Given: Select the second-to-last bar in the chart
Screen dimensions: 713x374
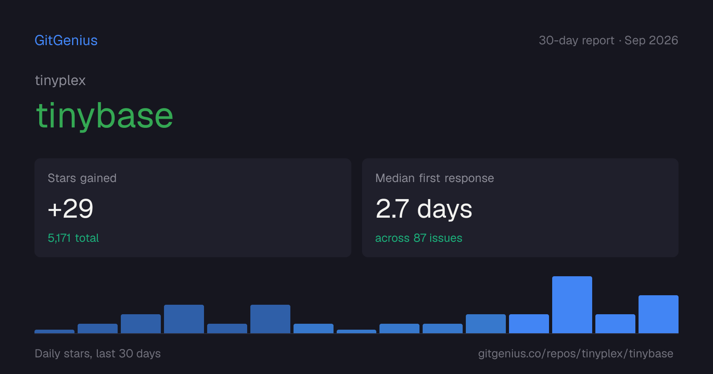Looking at the screenshot, I should [x=615, y=324].
